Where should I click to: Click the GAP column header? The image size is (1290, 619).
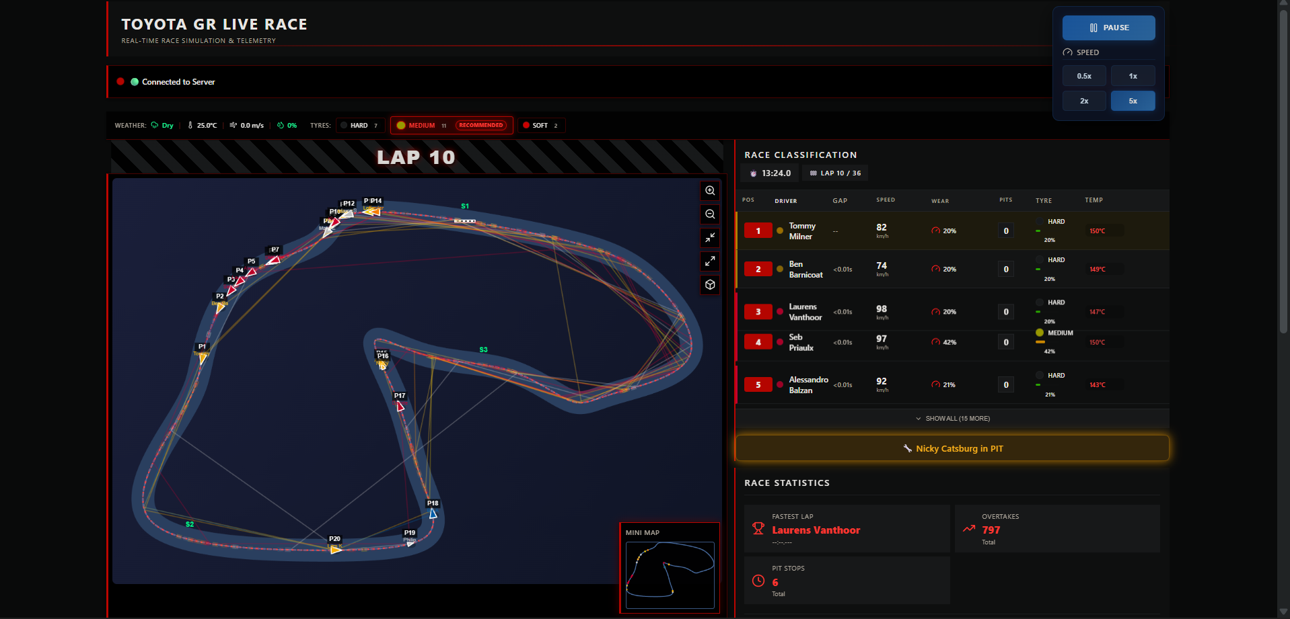pyautogui.click(x=840, y=201)
